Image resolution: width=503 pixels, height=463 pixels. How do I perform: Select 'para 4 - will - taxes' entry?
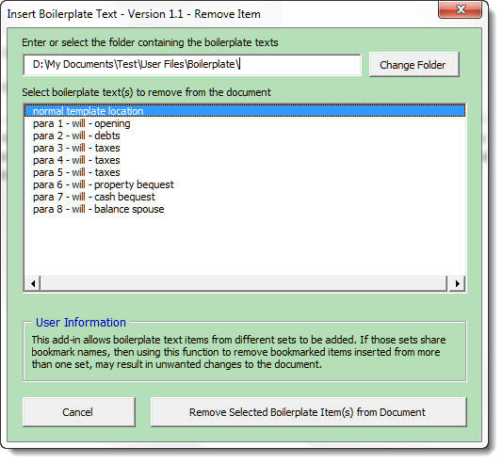click(x=245, y=160)
